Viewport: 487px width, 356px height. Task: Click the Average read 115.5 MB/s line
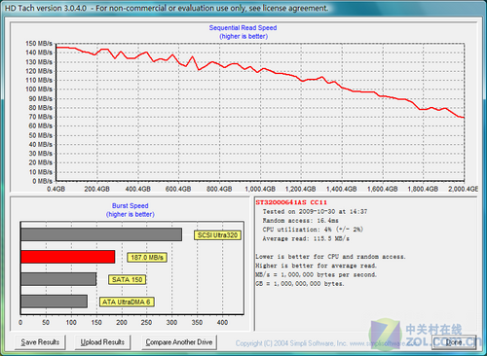[x=306, y=239]
